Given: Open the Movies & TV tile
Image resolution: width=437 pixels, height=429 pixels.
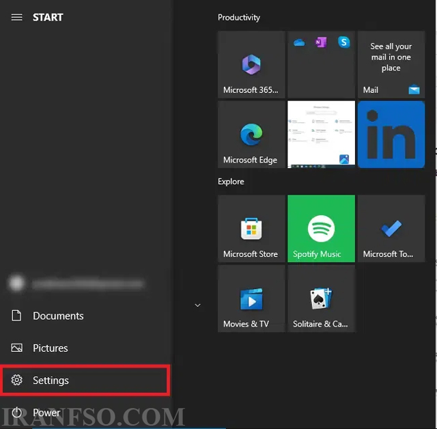Looking at the screenshot, I should click(251, 299).
